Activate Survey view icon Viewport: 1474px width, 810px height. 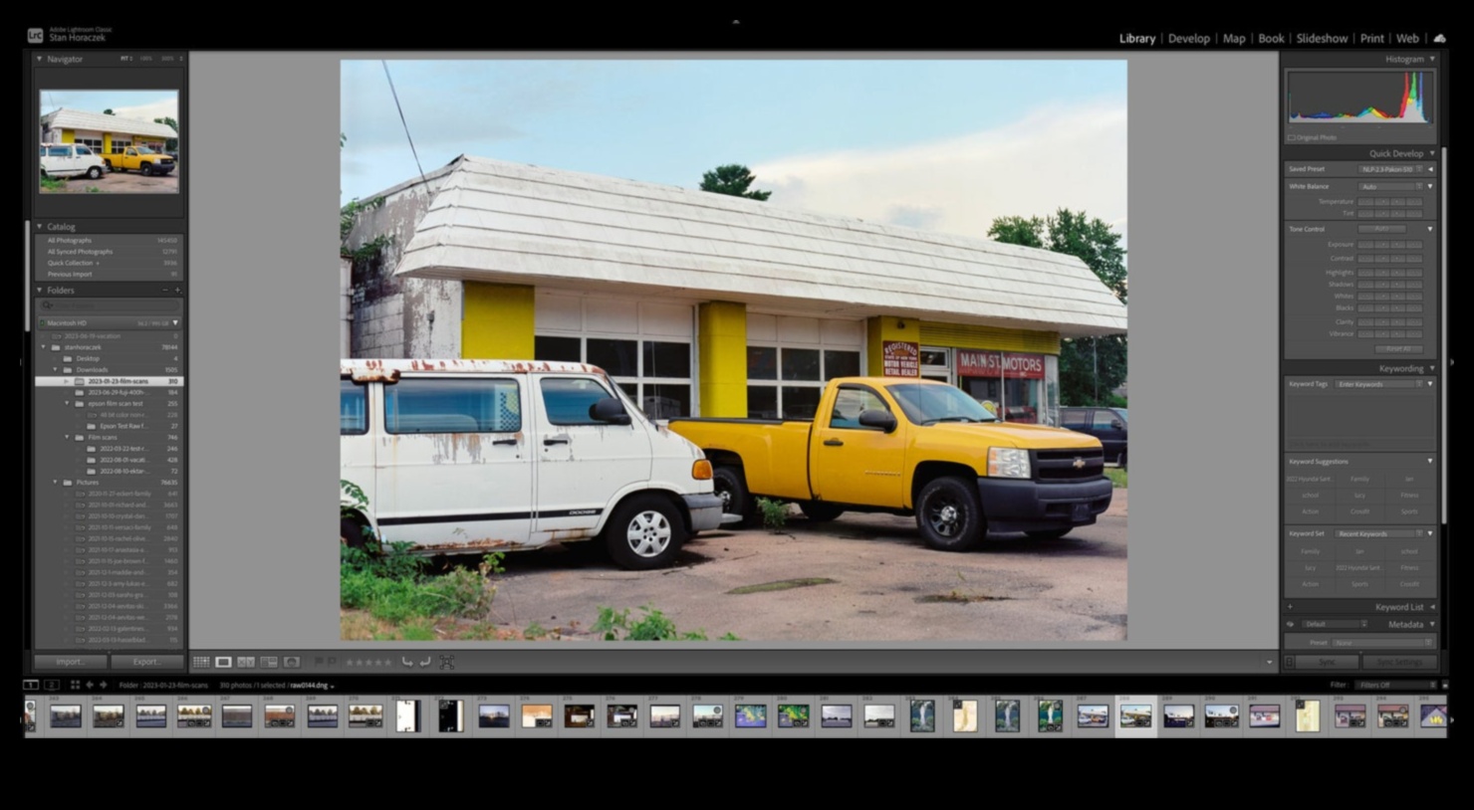(268, 662)
